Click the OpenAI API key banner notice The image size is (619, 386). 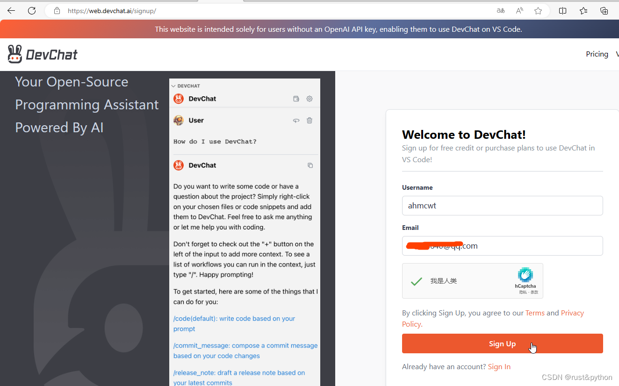point(338,29)
